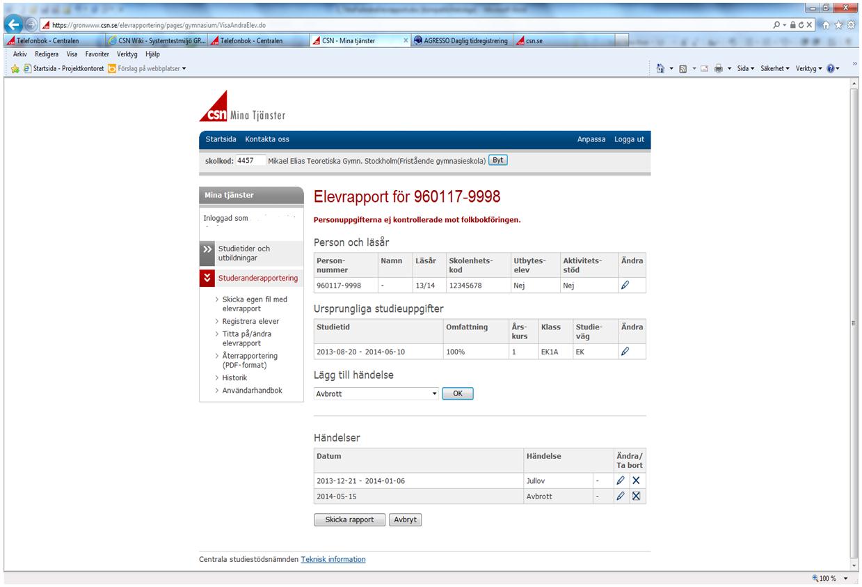862x587 pixels.
Task: Collapse the Studeranderapportering section via red chevron
Action: coord(207,278)
